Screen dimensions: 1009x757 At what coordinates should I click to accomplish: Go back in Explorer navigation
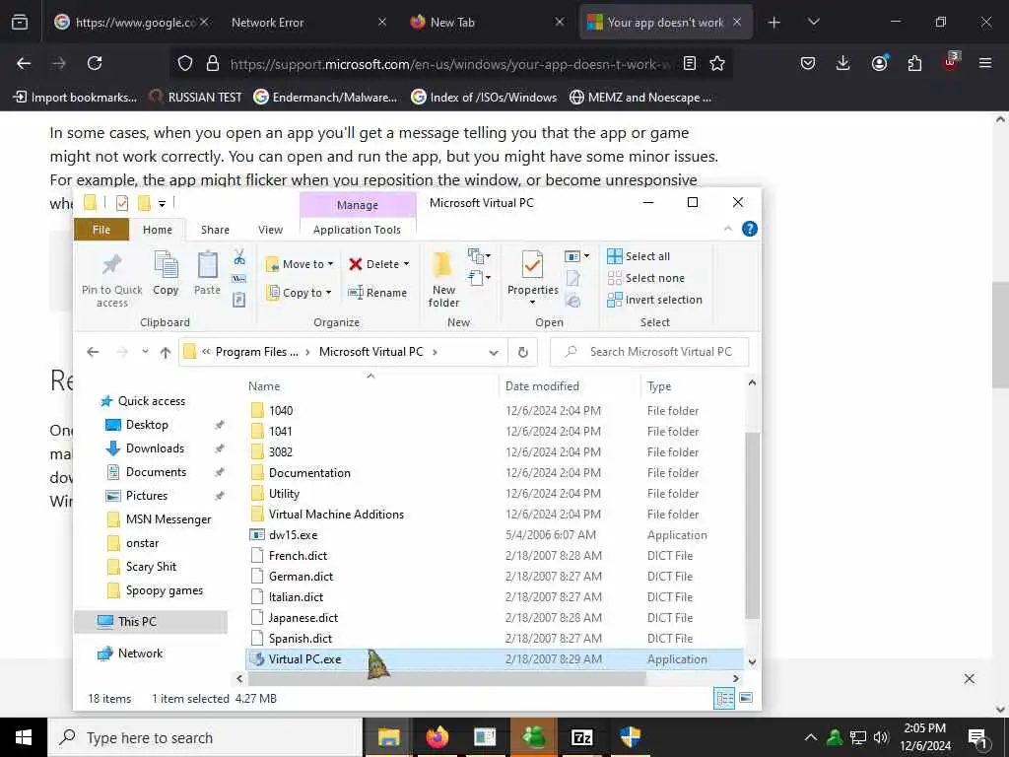[93, 352]
